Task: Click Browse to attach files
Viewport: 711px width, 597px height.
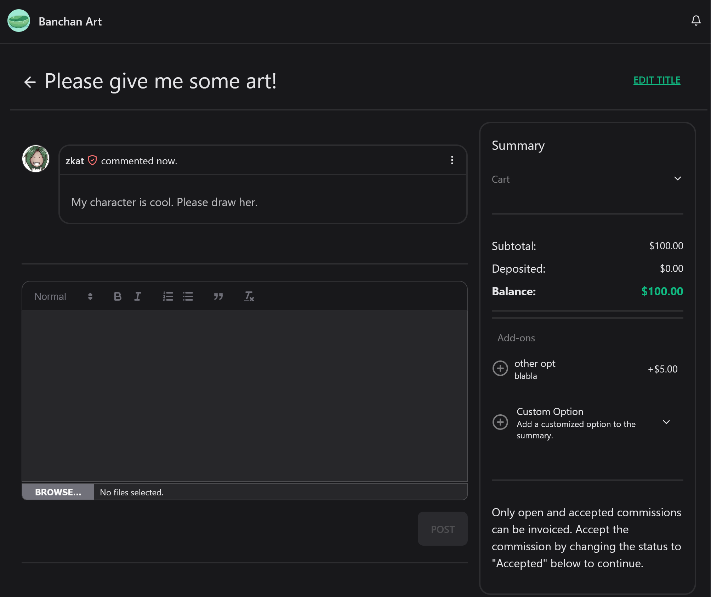Action: 58,492
